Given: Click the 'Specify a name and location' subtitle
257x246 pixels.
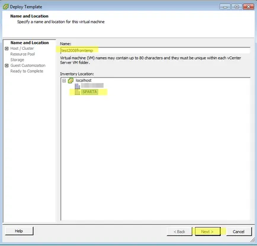Looking at the screenshot, I should (61, 22).
